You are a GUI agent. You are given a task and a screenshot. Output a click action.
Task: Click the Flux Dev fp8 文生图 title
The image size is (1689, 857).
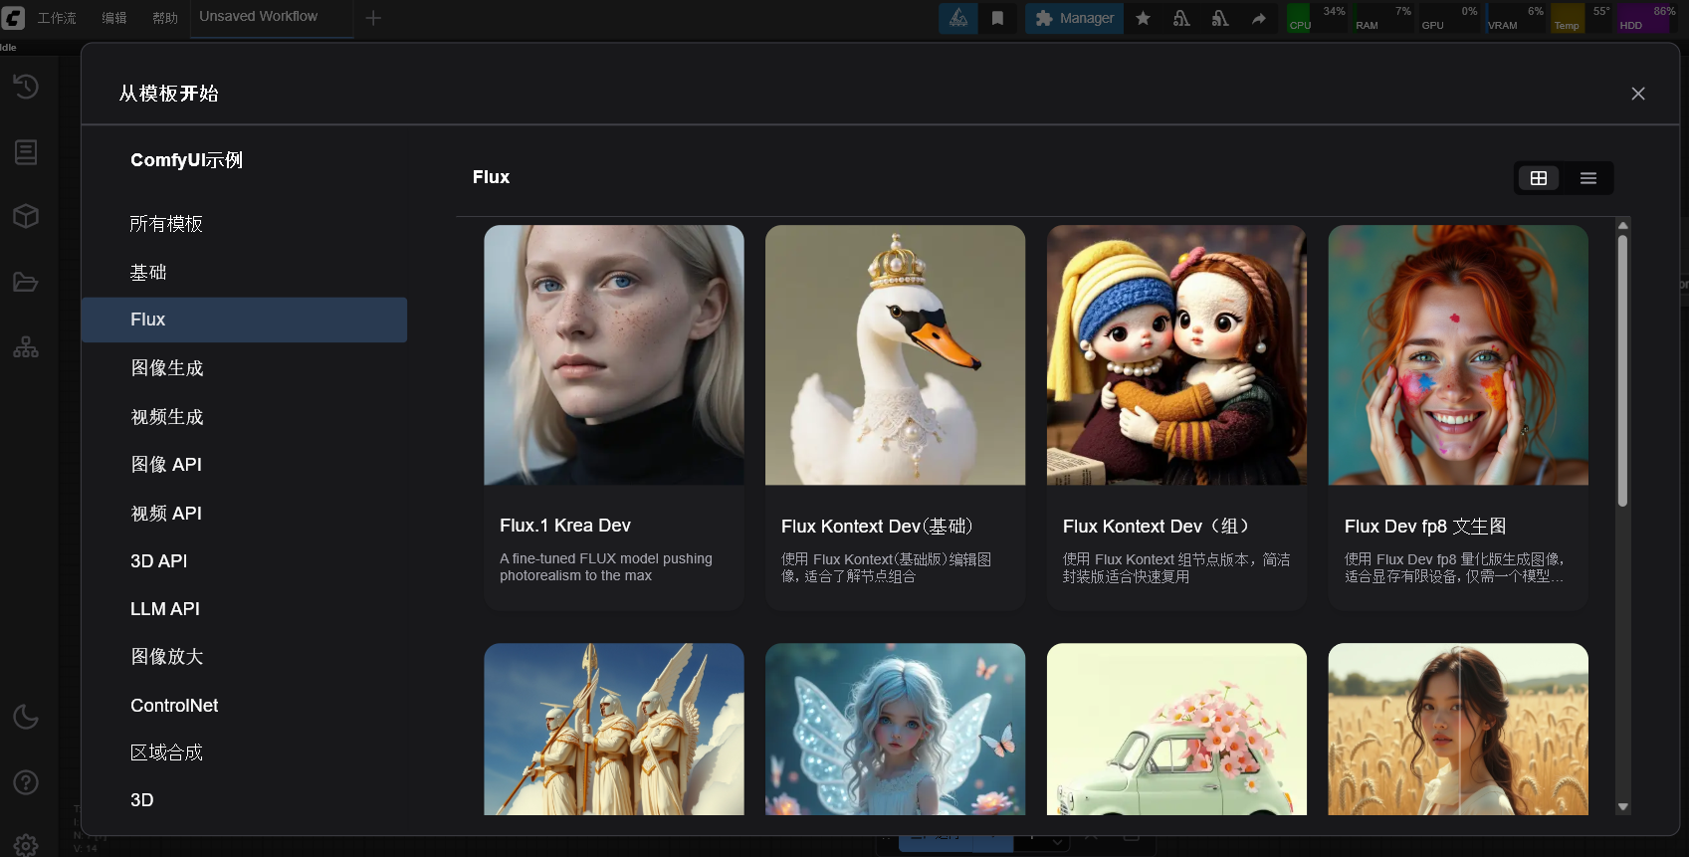[x=1425, y=527]
